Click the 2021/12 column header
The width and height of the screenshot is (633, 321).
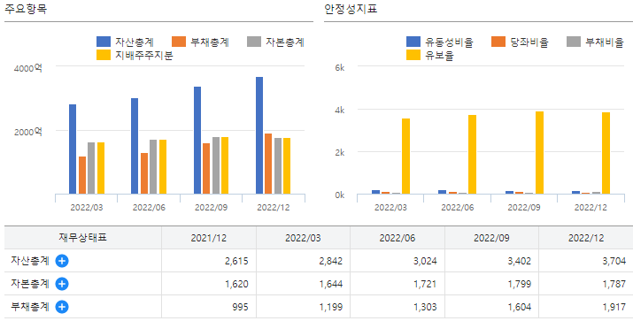pos(209,238)
